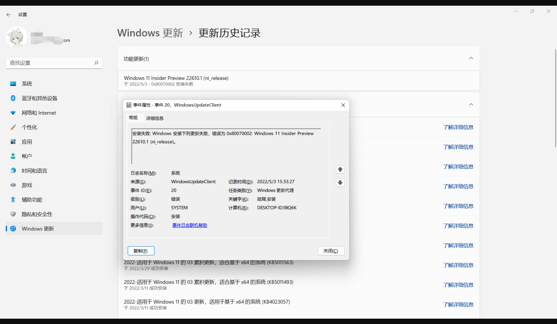The height and width of the screenshot is (324, 557).
Task: Collapse the 功能更新(1) section
Action: pyautogui.click(x=471, y=58)
